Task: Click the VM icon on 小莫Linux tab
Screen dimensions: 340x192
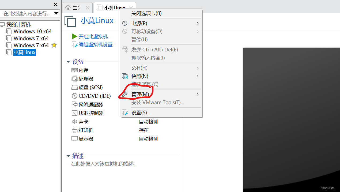Action: click(100, 7)
